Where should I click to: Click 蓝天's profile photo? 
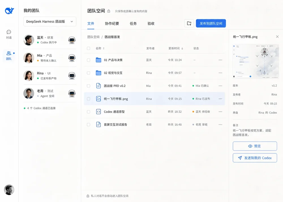point(29,40)
